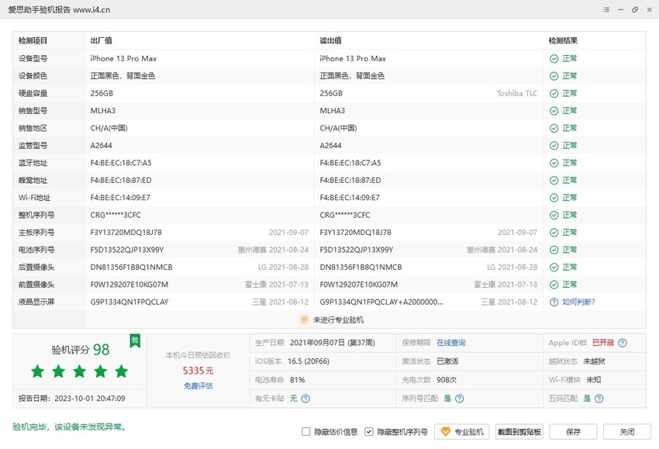Click the green check icon for 设备型号
The width and height of the screenshot is (659, 449).
pos(554,59)
